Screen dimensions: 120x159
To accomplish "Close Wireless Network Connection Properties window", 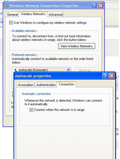I will click(x=100, y=6).
